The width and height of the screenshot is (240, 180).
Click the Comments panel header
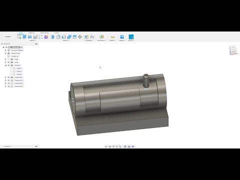coord(19,146)
